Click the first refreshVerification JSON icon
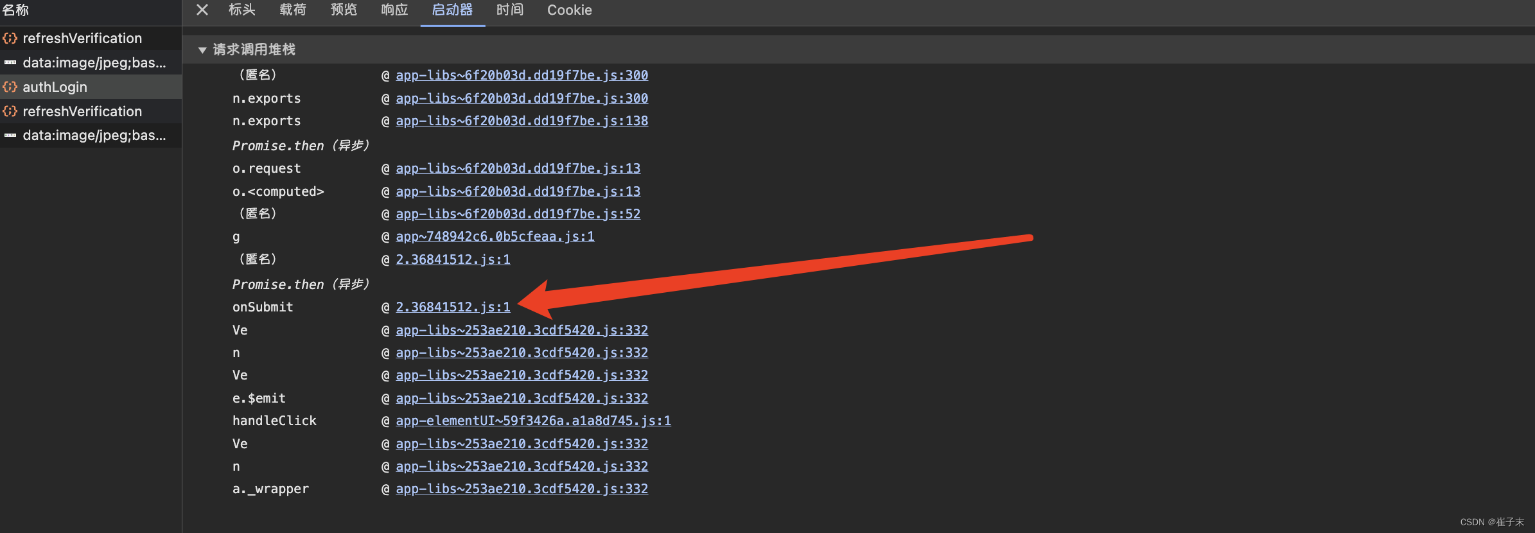 point(10,38)
